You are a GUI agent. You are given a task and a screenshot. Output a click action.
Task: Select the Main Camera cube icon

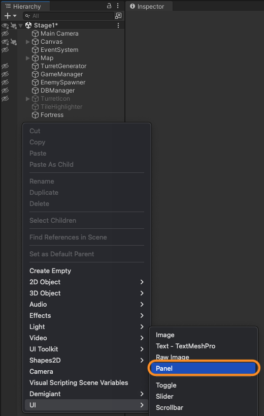coord(35,34)
